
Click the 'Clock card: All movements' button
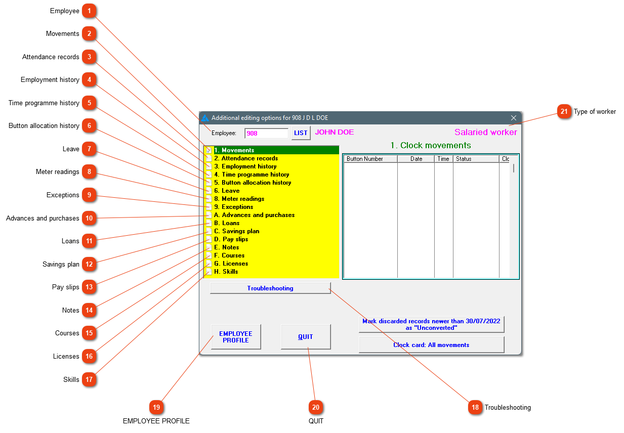[x=432, y=345]
